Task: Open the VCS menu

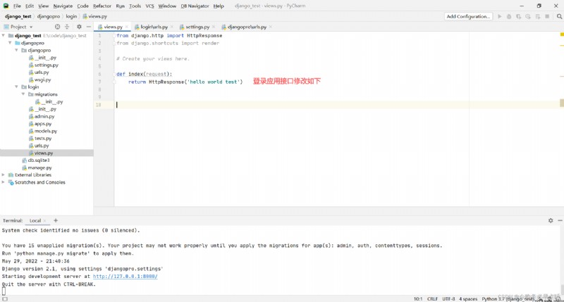Action: tap(149, 6)
